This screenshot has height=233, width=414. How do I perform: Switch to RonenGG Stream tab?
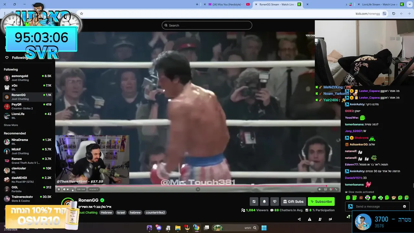pyautogui.click(x=277, y=4)
